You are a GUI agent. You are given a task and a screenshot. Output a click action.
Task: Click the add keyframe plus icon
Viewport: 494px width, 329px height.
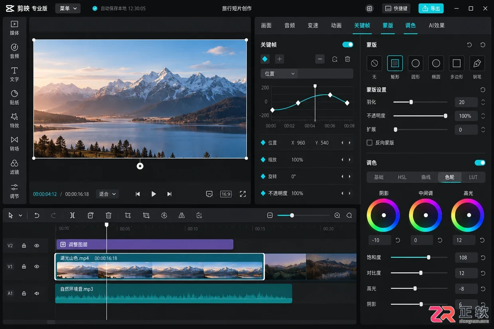[280, 59]
